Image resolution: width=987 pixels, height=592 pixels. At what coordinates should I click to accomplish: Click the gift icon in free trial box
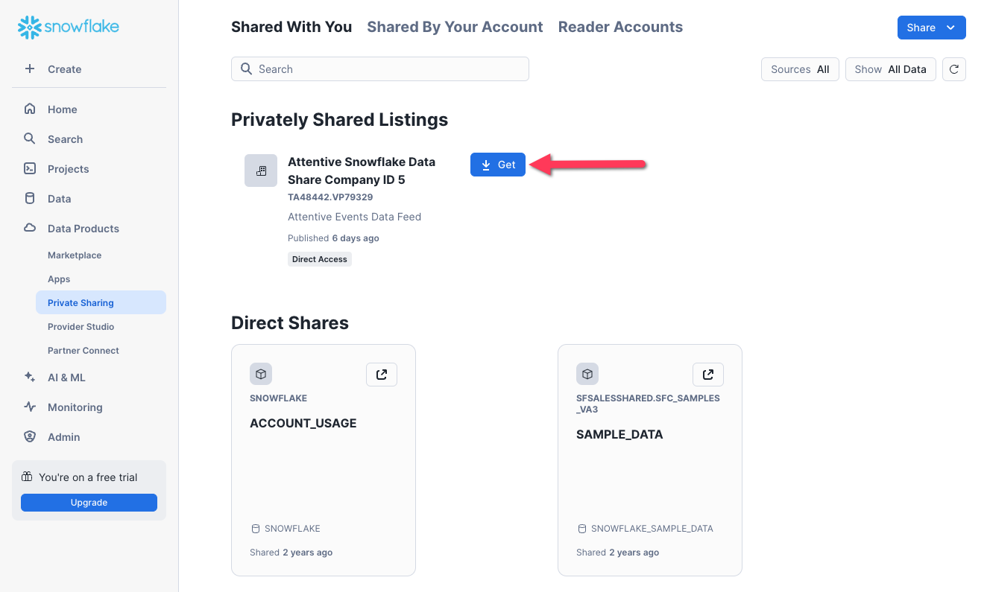click(x=27, y=477)
